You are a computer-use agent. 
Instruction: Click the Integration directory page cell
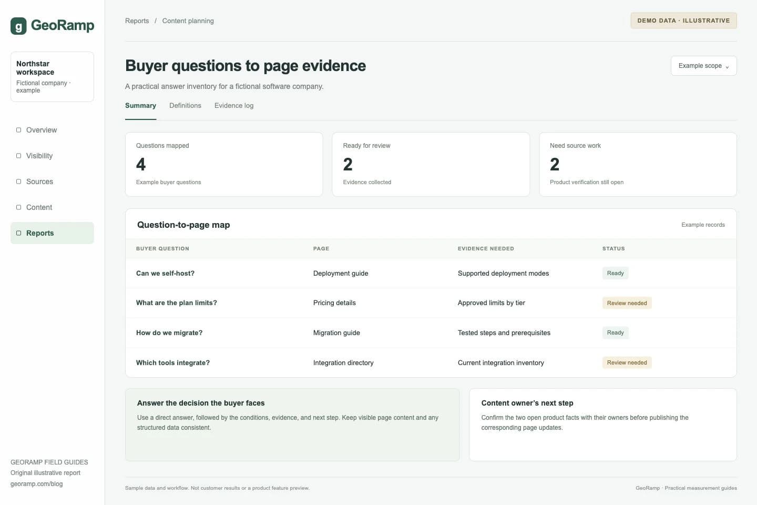[x=343, y=363]
